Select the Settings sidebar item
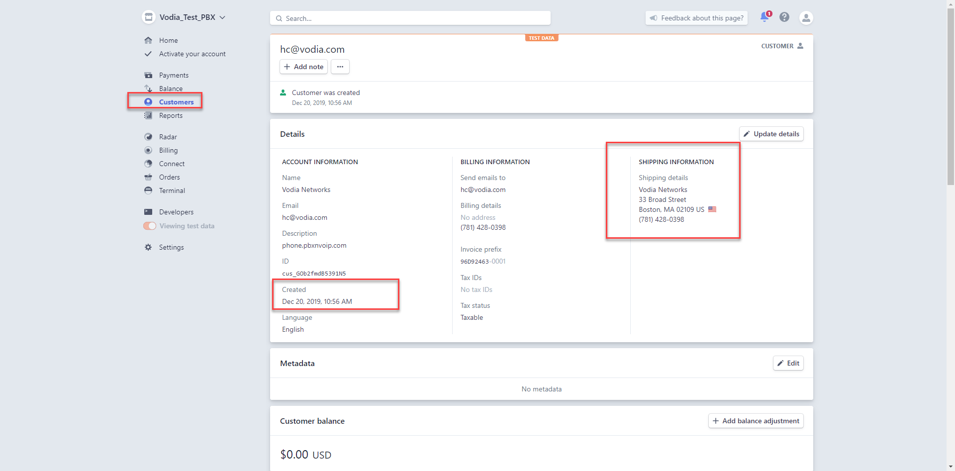The width and height of the screenshot is (955, 471). (x=171, y=247)
